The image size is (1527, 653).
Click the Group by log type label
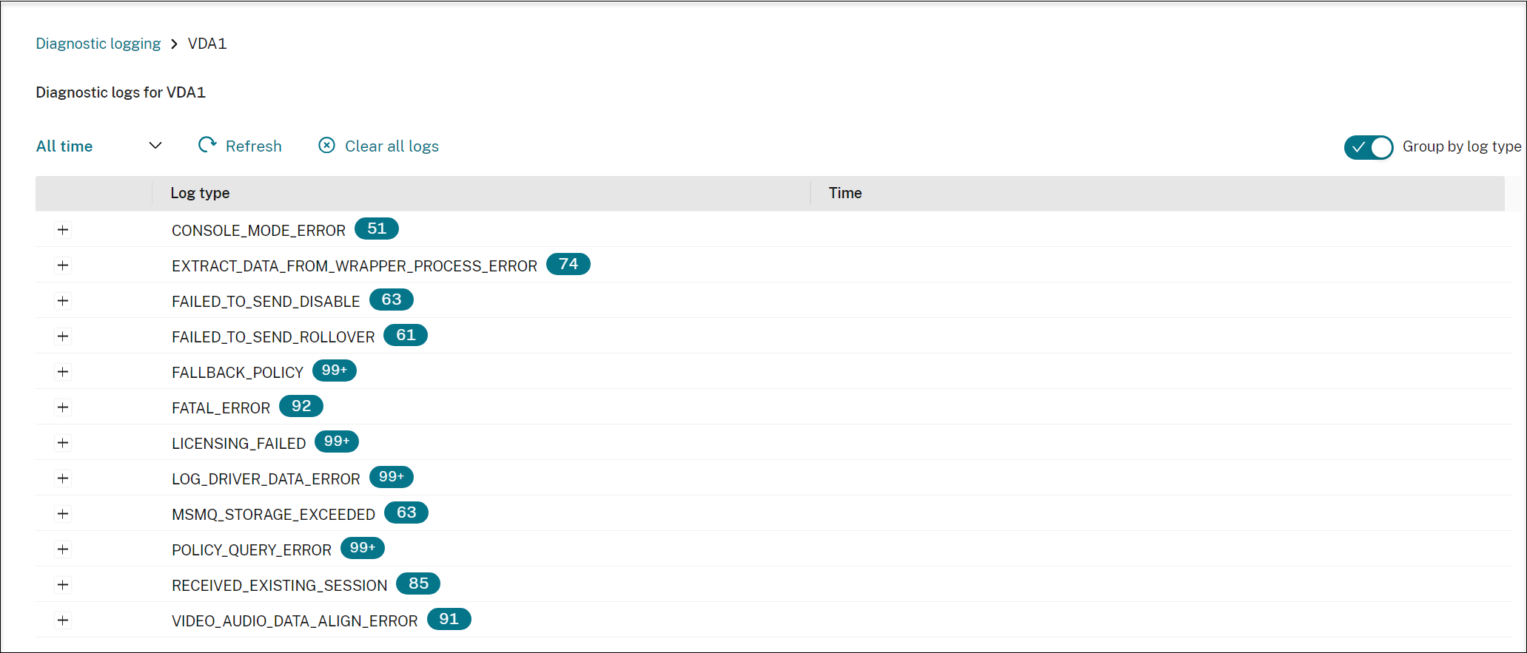1462,146
